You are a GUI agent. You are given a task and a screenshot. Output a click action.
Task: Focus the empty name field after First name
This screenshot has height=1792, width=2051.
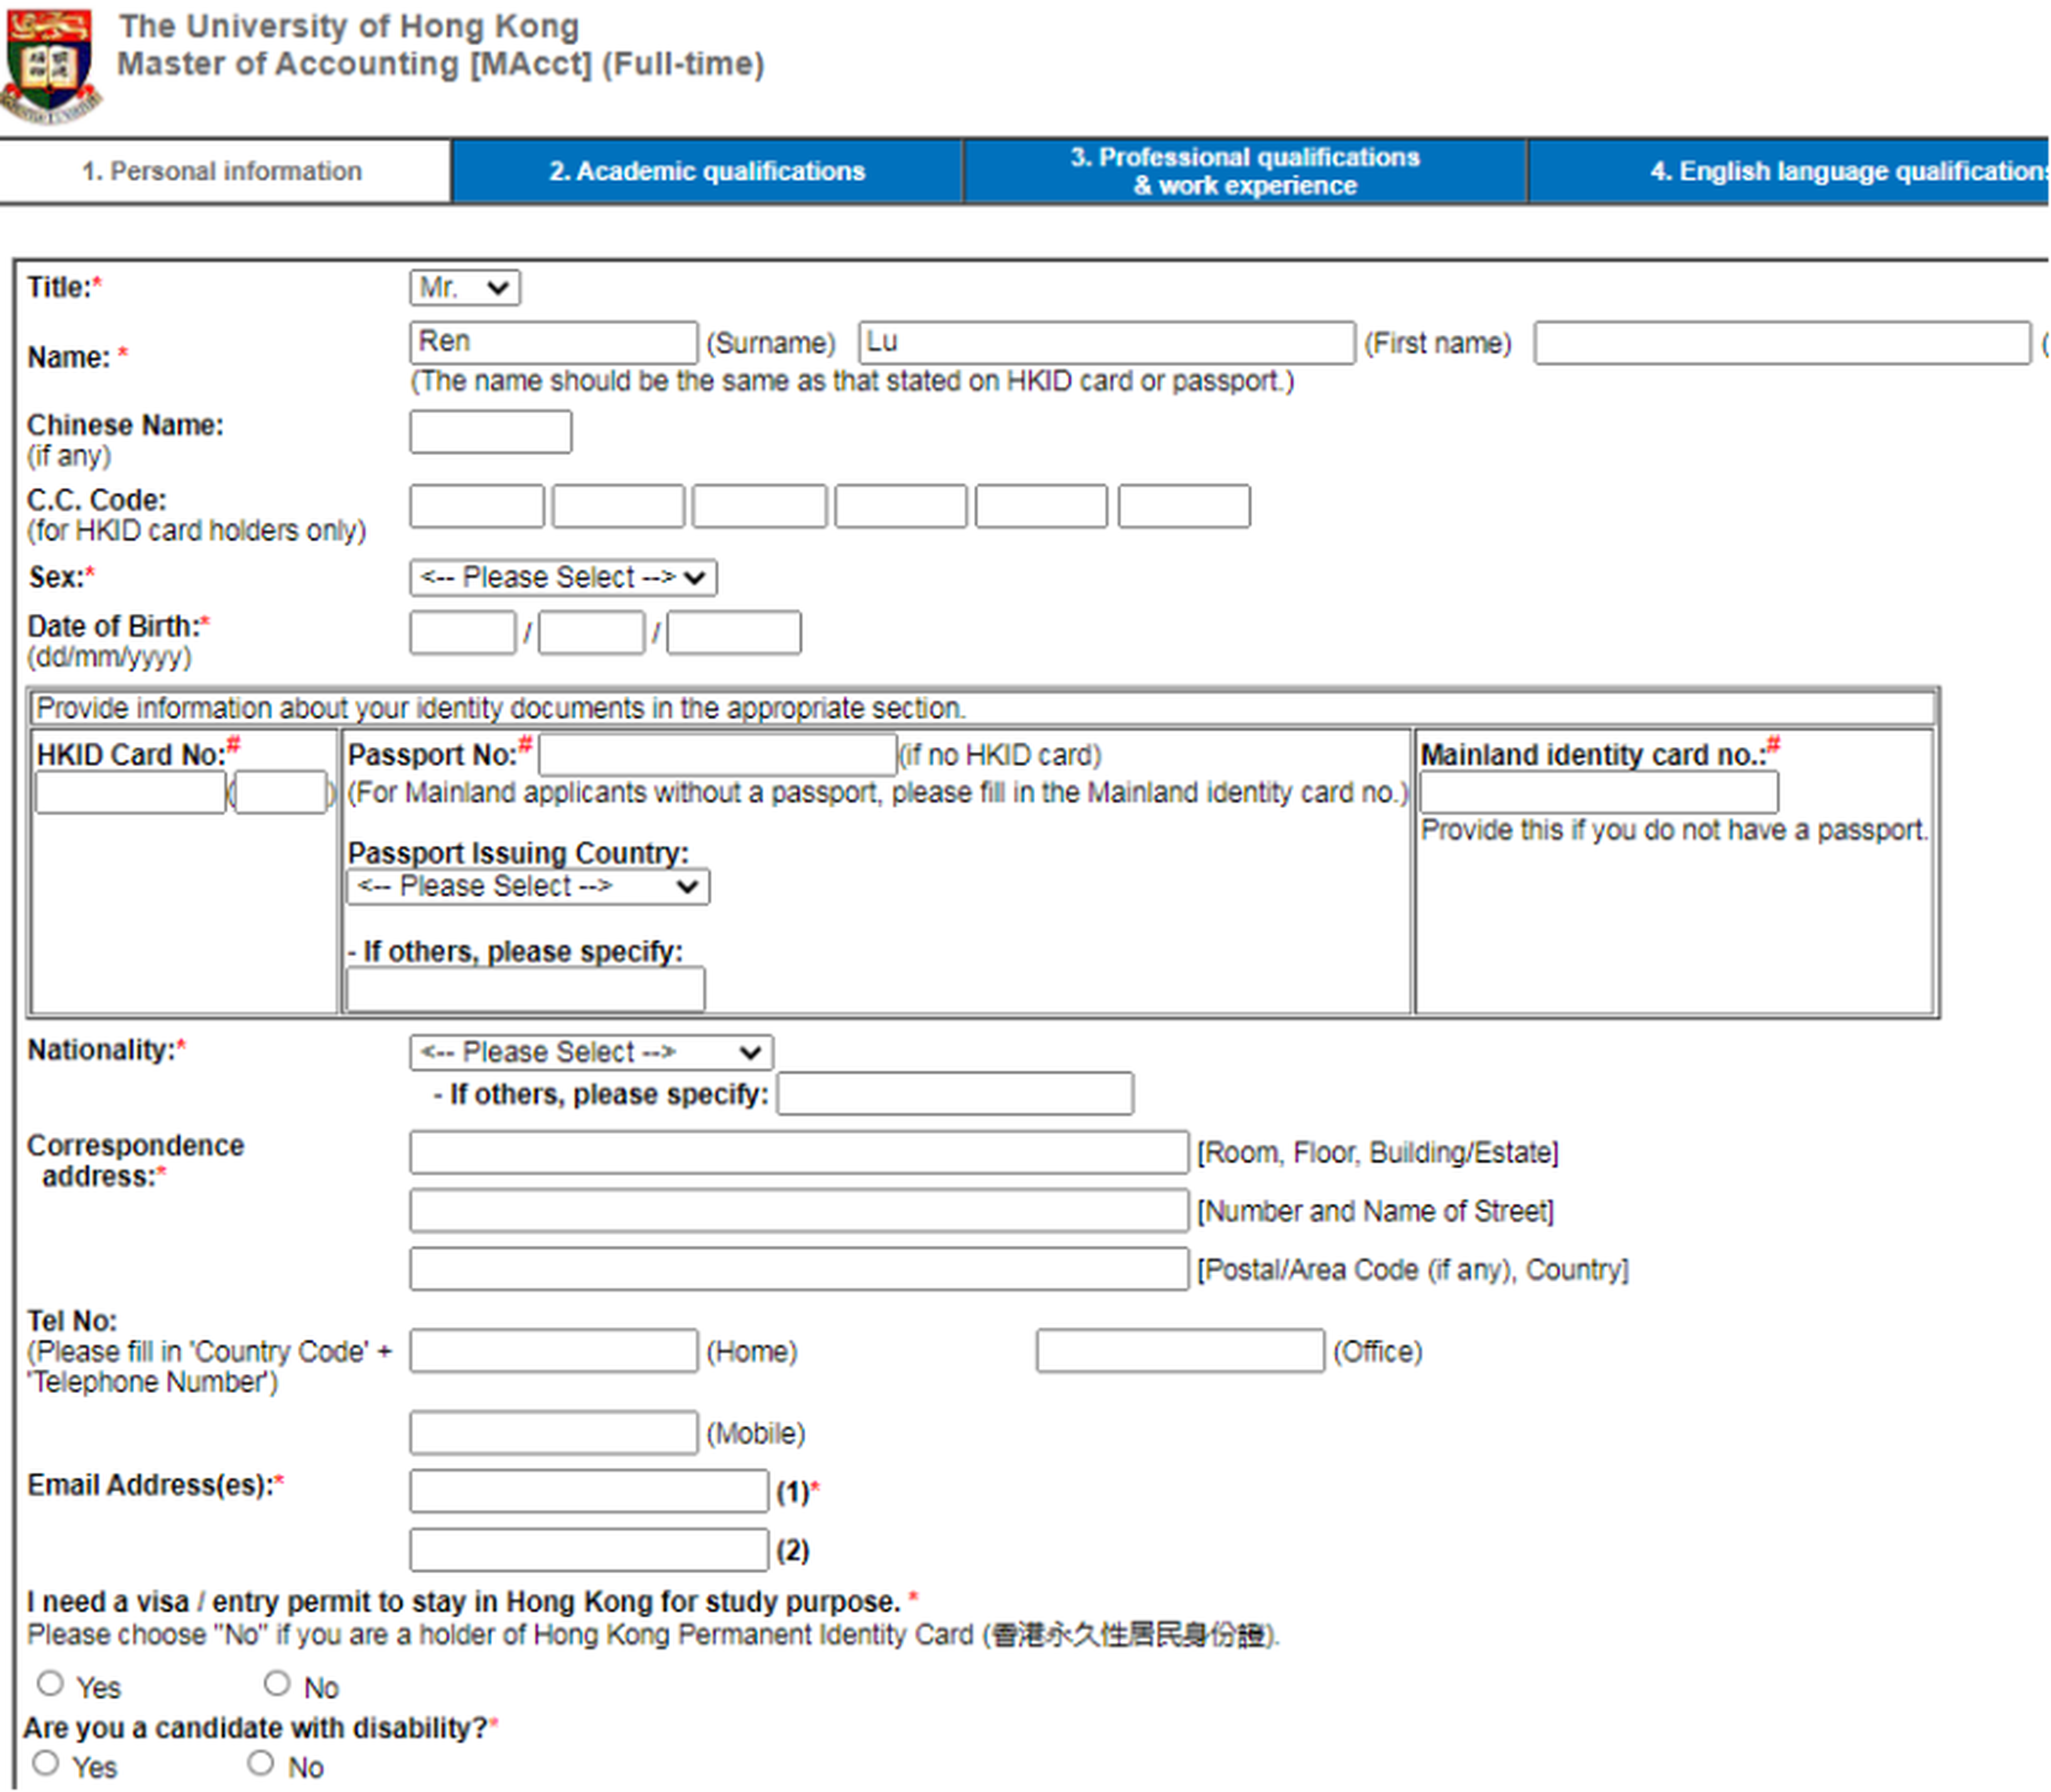pyautogui.click(x=1782, y=343)
